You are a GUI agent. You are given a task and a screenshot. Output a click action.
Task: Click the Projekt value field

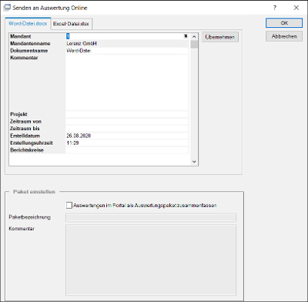127,114
